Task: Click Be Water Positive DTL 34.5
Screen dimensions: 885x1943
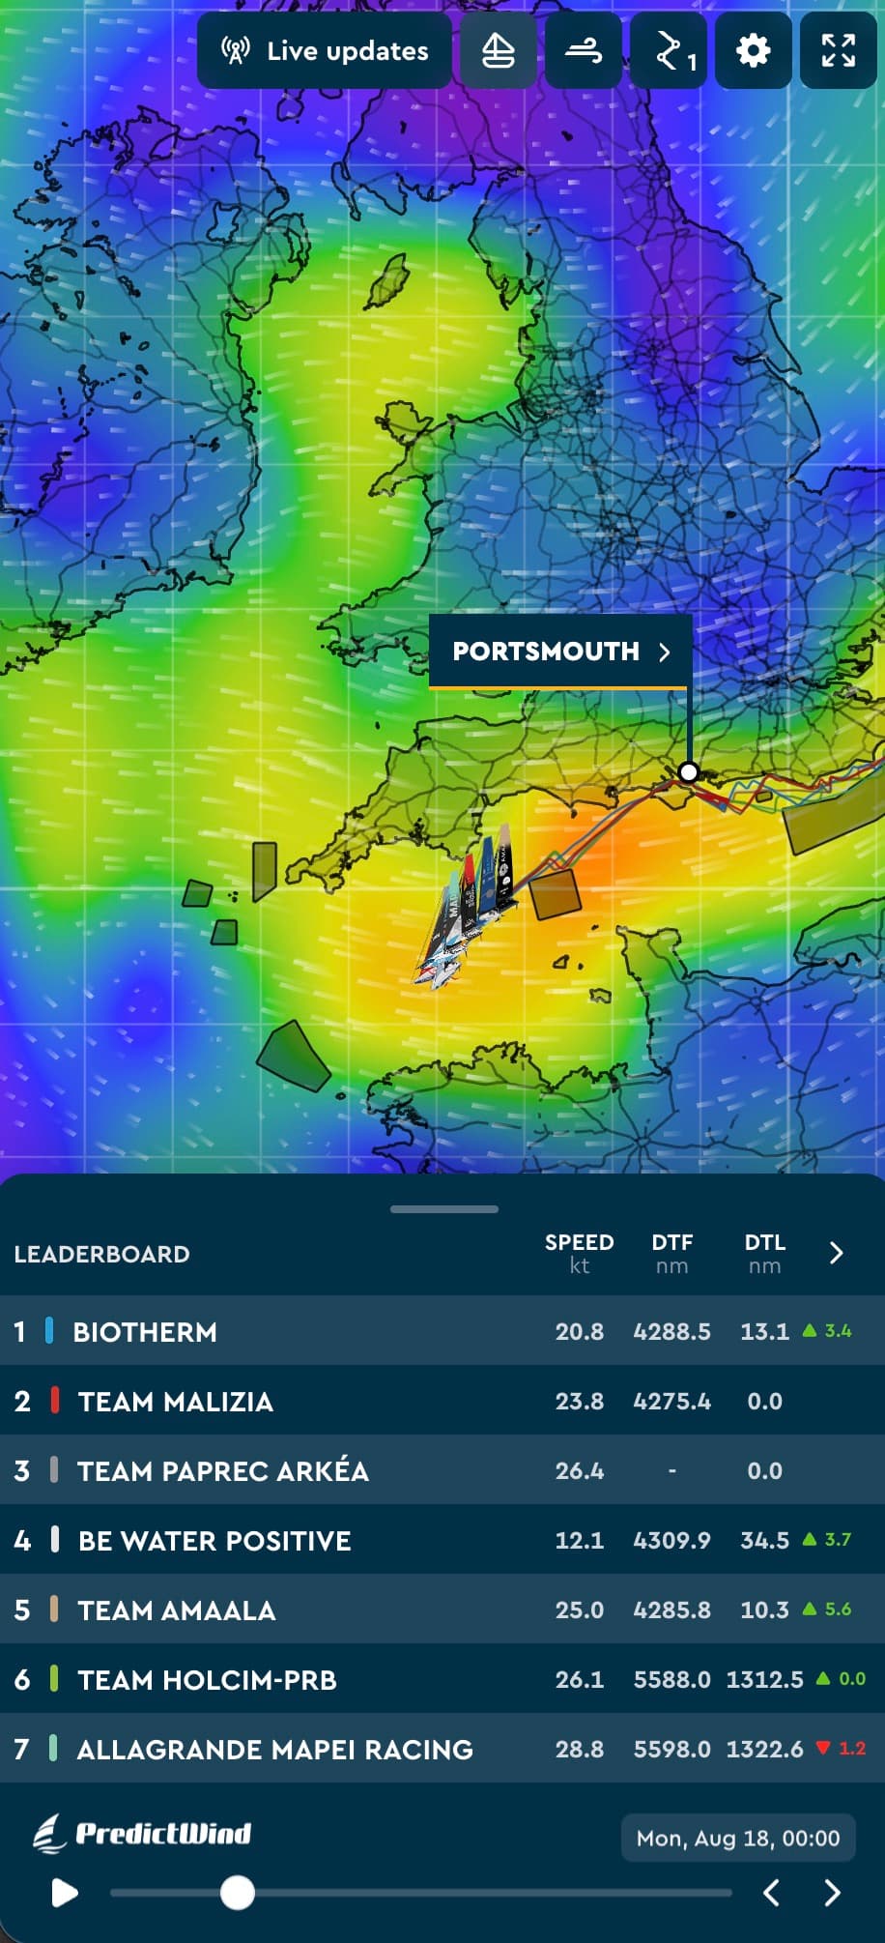Action: [x=764, y=1540]
